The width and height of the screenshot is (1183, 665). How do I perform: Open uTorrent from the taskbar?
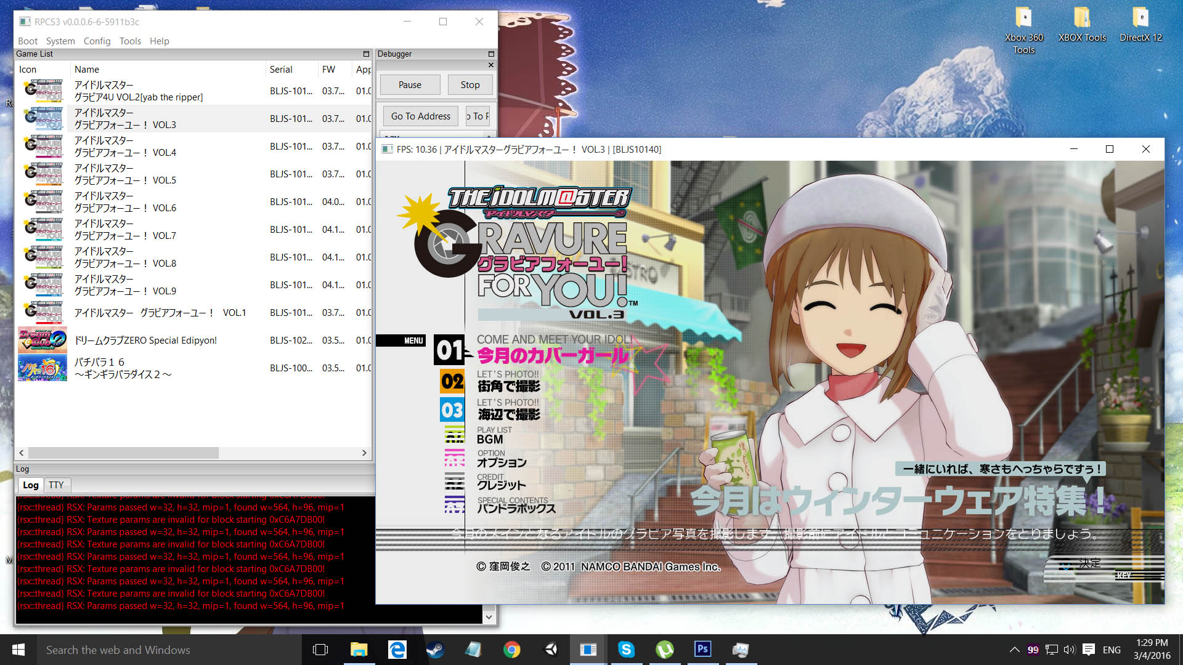(664, 650)
